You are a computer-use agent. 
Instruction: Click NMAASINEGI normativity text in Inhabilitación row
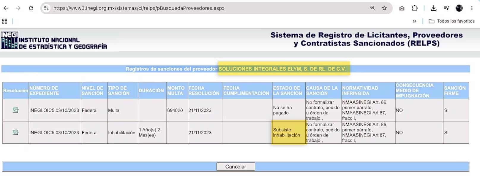pos(364,132)
